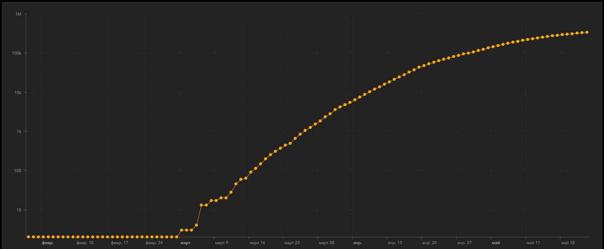This screenshot has height=249, width=604.
Task: Select the март 9 date label
Action: pos(221,243)
